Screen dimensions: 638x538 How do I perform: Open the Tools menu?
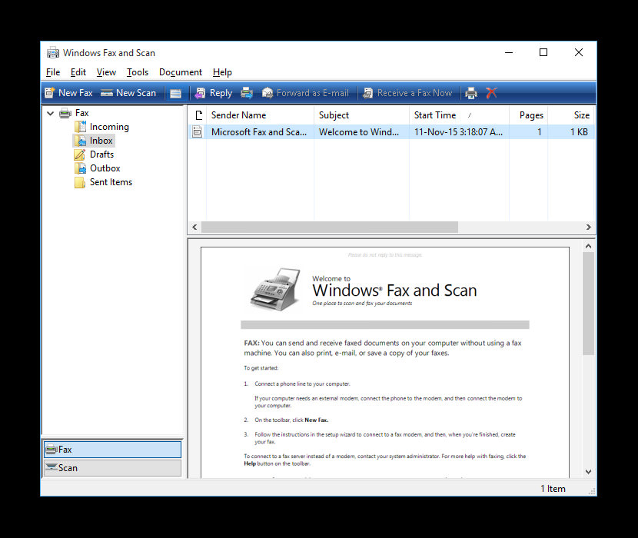pyautogui.click(x=137, y=71)
